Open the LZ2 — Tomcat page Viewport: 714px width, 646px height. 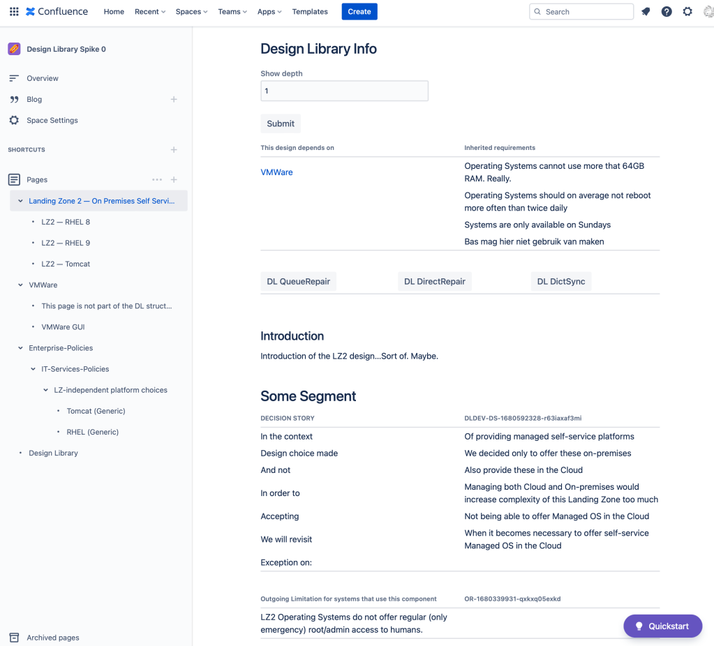pos(66,264)
